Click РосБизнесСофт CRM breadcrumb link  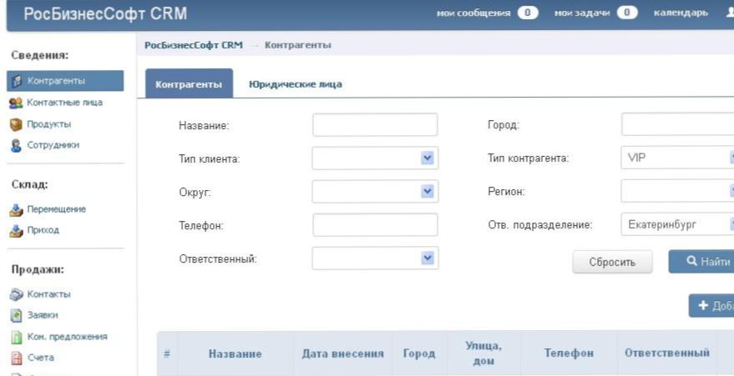[194, 45]
